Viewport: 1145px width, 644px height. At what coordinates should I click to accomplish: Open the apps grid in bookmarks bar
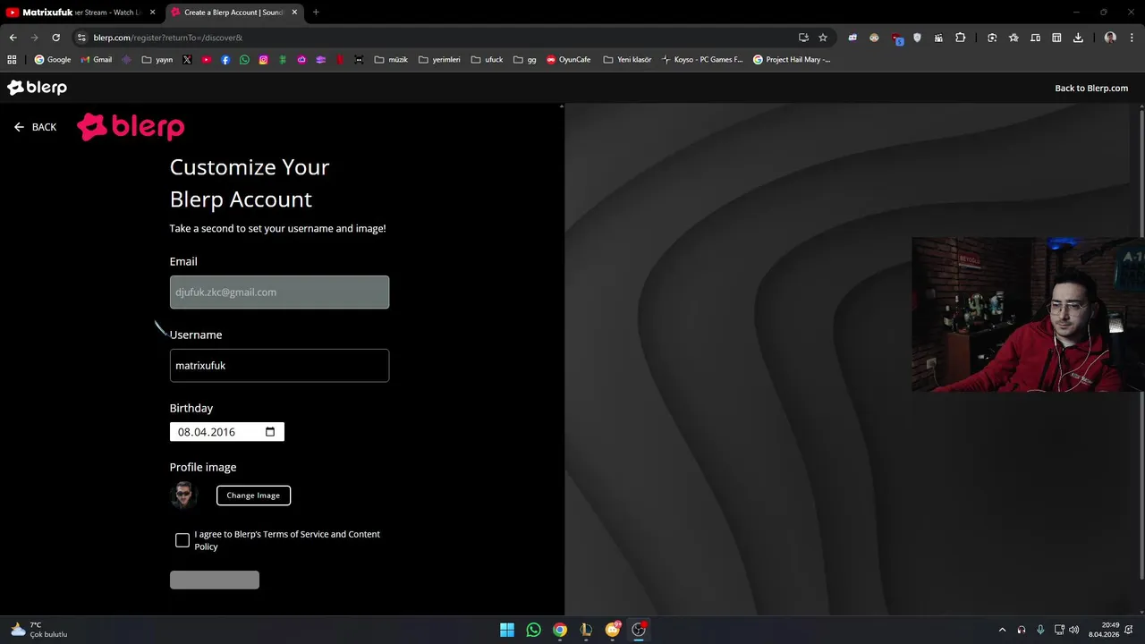12,60
